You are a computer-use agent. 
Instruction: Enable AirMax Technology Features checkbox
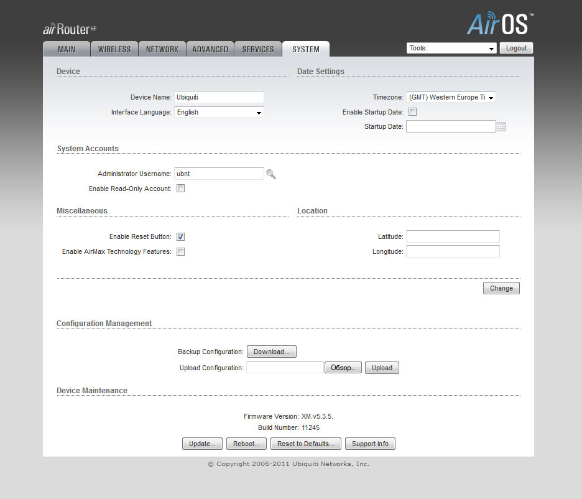(180, 252)
